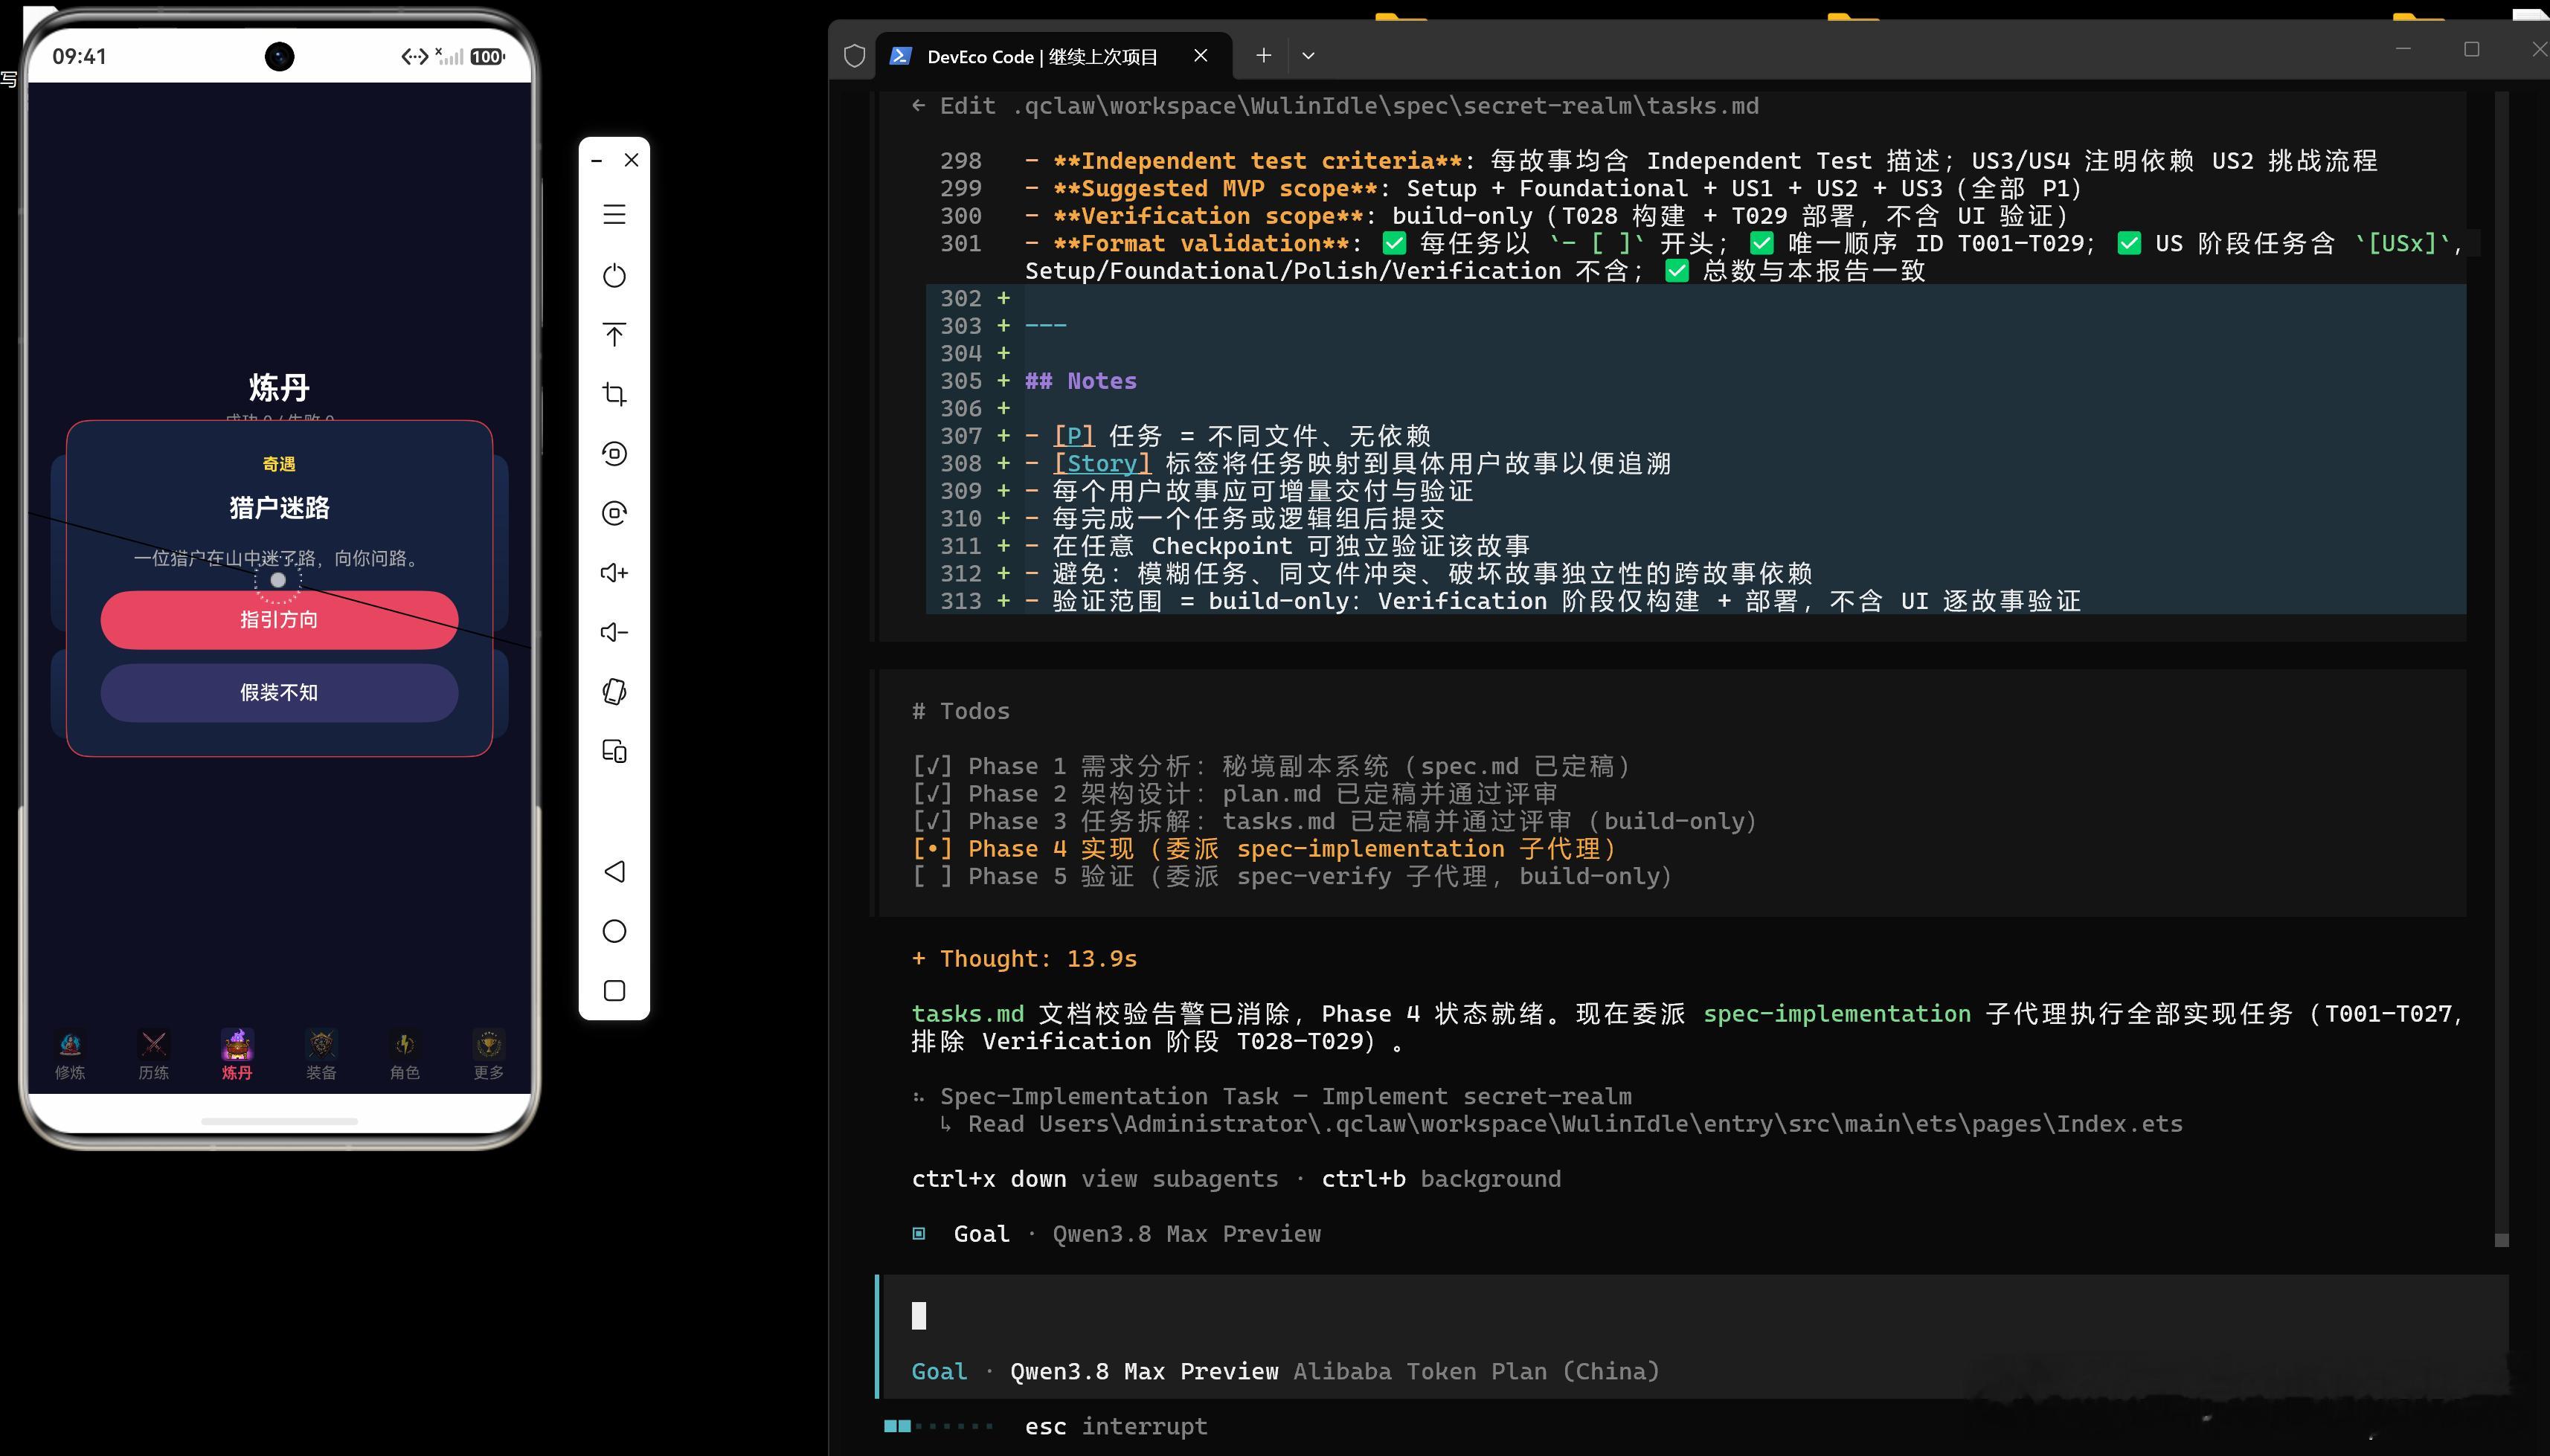The height and width of the screenshot is (1456, 2550).
Task: Click the back arrow before Edit path
Action: 919,106
